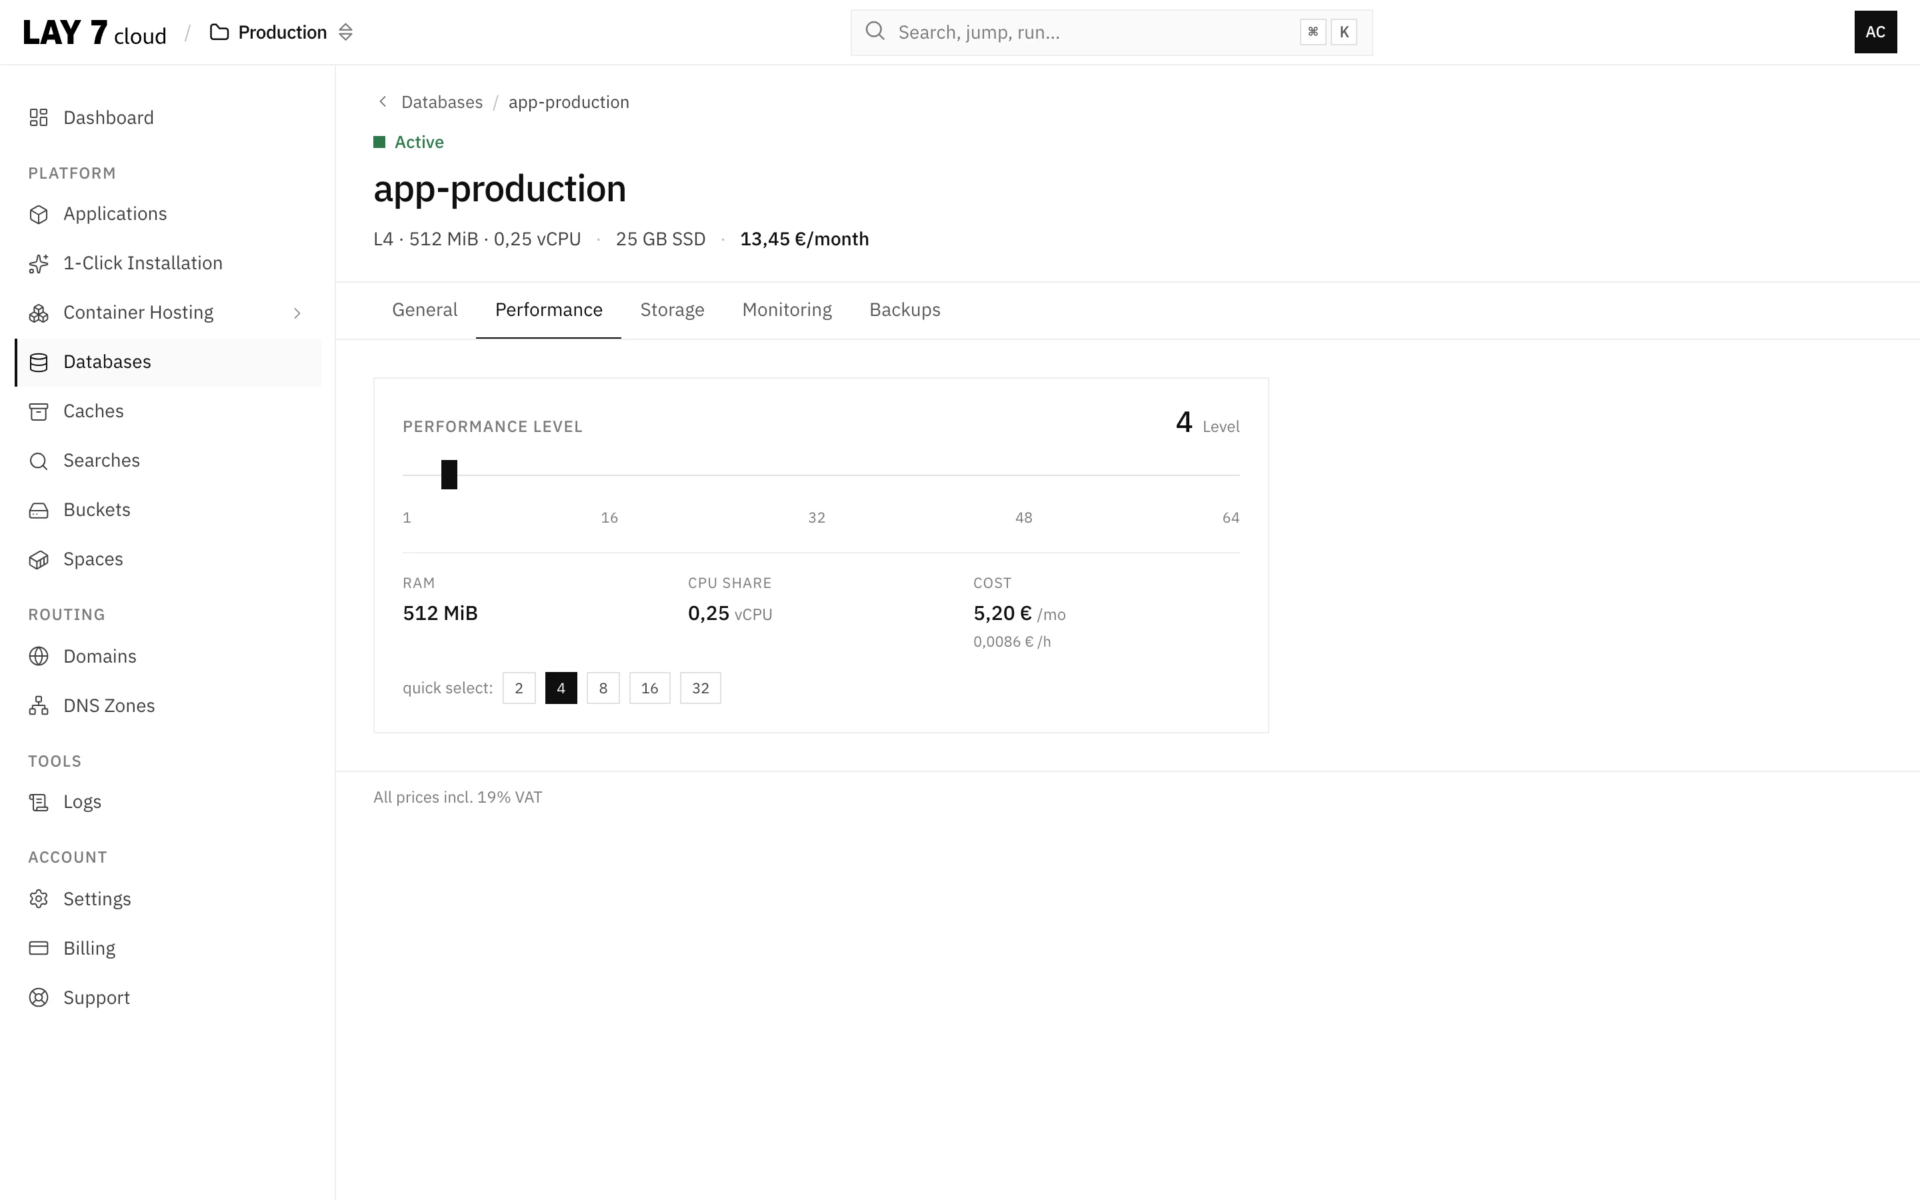This screenshot has width=1920, height=1200.
Task: Go to the Monitoring tab
Action: pyautogui.click(x=786, y=309)
